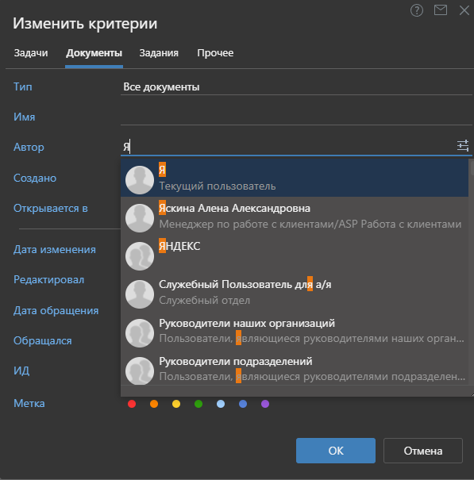
Task: Choose the green label color dot
Action: click(198, 404)
